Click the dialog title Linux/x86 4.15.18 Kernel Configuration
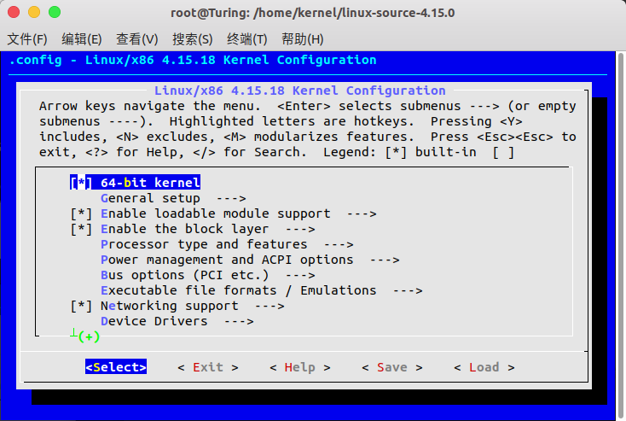The width and height of the screenshot is (626, 421). coord(300,91)
